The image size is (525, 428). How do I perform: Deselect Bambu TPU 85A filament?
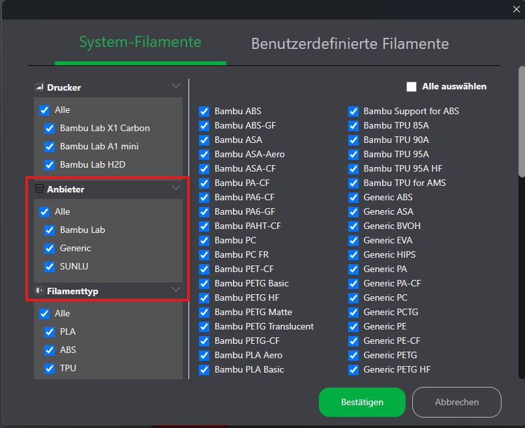(353, 126)
